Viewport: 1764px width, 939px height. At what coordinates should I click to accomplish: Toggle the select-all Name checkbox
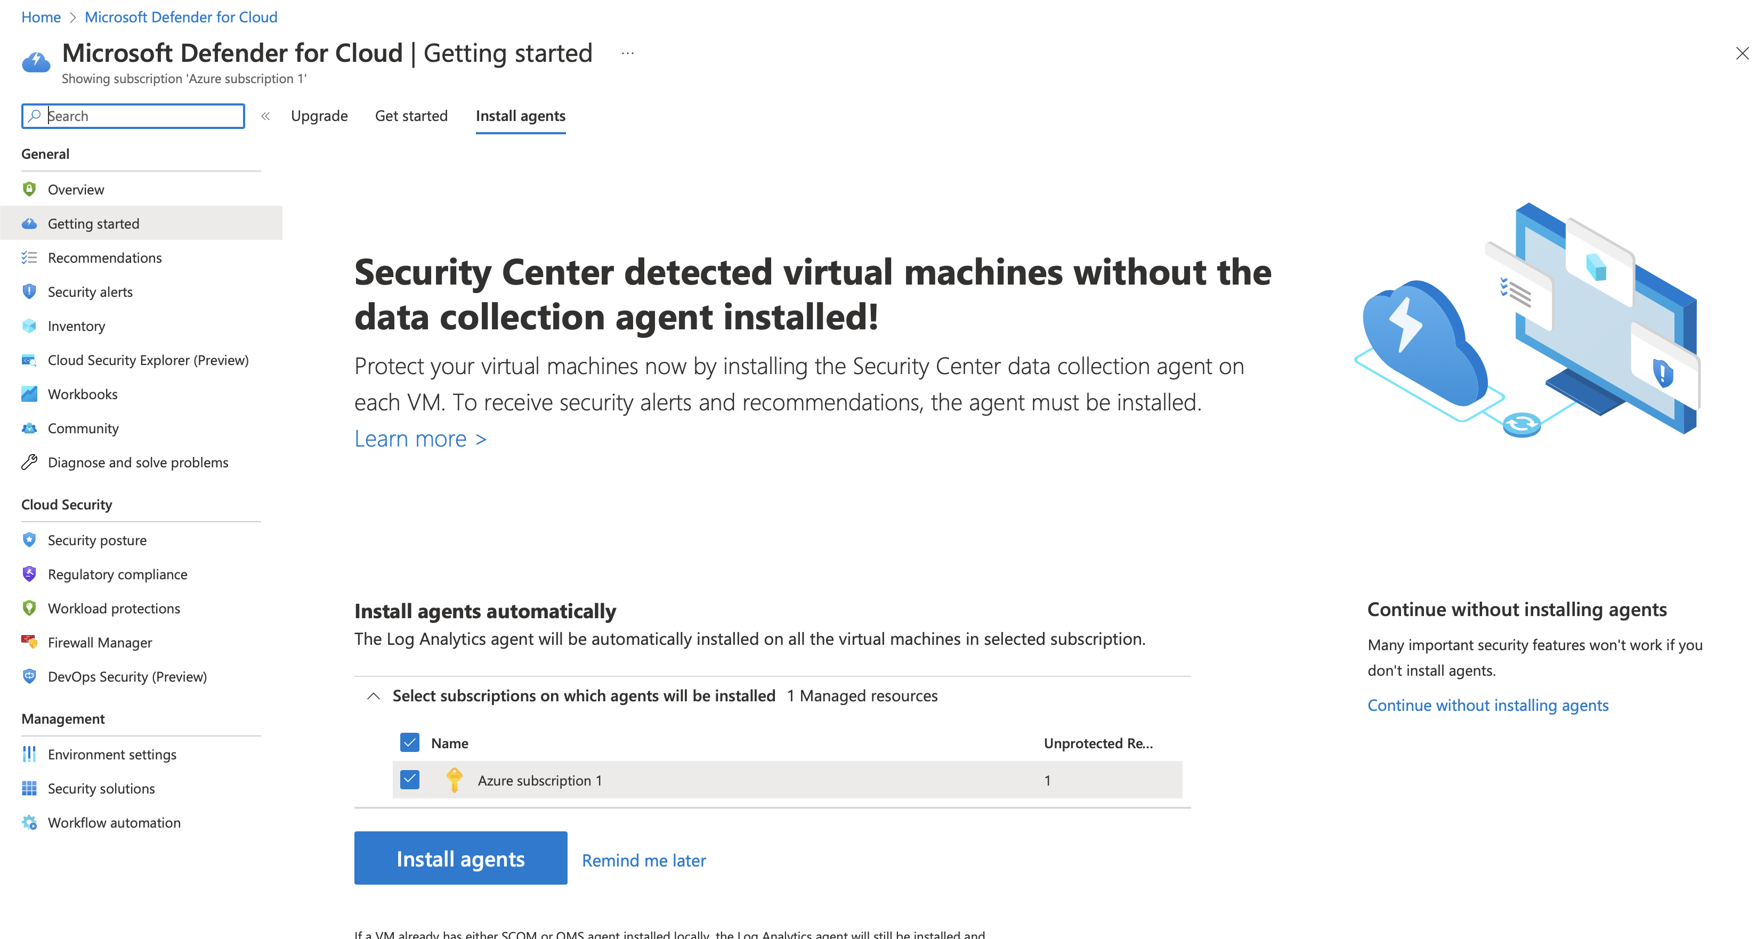pos(409,742)
